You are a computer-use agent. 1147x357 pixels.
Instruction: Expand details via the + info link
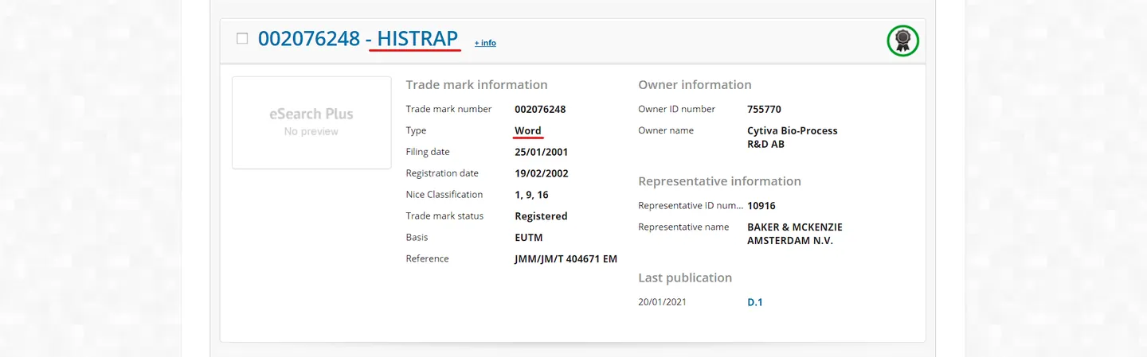point(485,43)
